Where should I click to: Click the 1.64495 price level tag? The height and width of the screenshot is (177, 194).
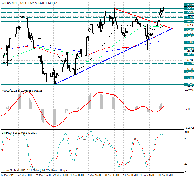(189, 5)
